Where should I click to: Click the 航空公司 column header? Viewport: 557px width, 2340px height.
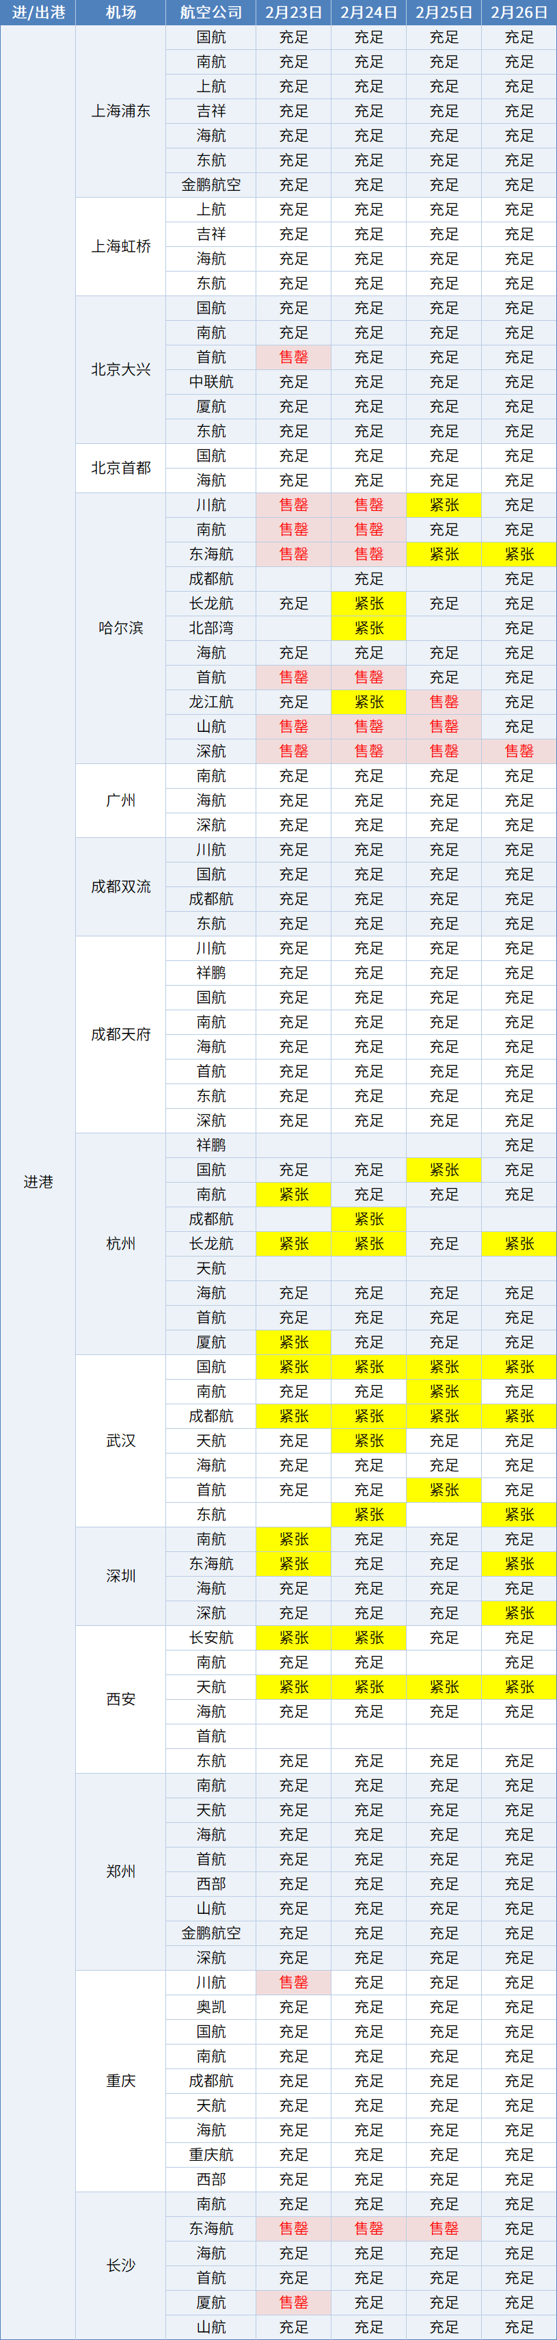(x=211, y=13)
